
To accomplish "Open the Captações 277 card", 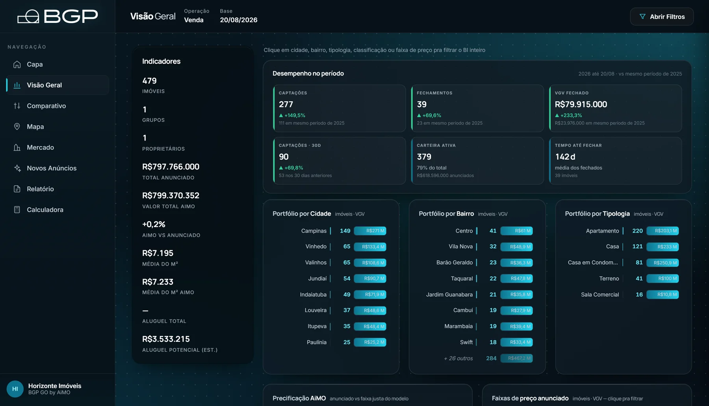I will click(x=339, y=108).
